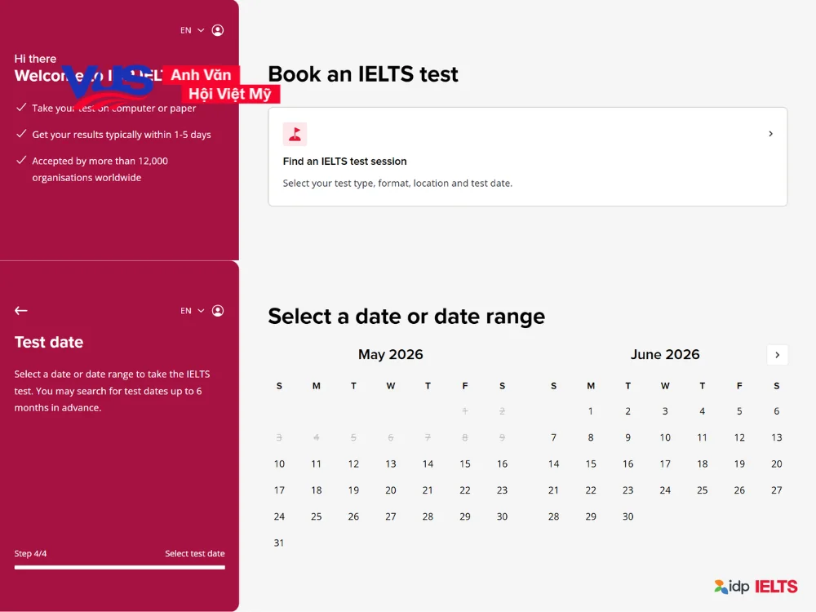Pick May 28 as the test date
816x612 pixels.
[x=428, y=517]
